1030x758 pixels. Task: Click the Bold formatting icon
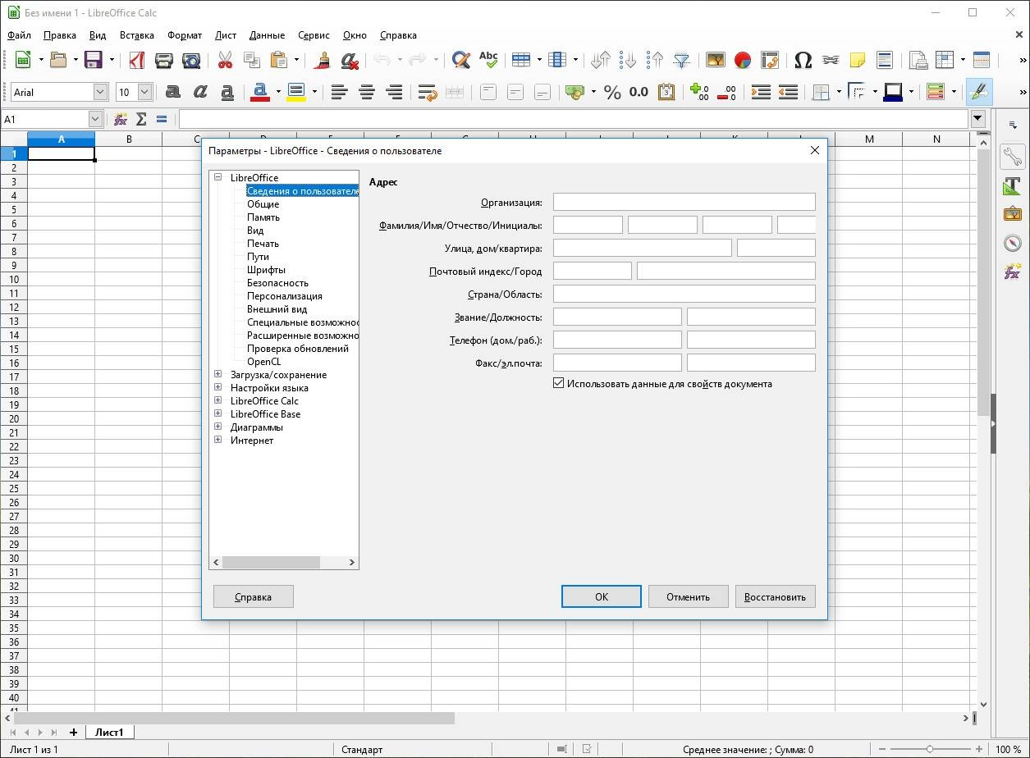click(x=173, y=92)
